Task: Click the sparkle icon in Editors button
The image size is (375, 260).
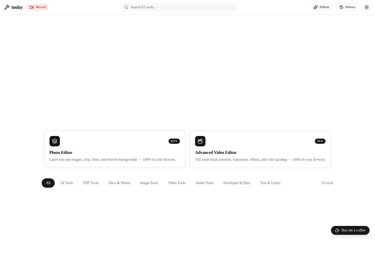Action: [x=316, y=7]
